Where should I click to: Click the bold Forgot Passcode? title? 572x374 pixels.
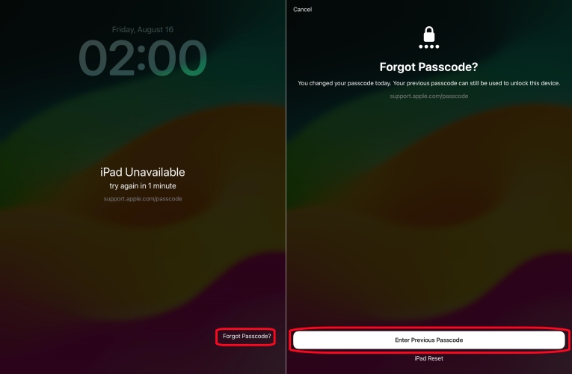[428, 67]
